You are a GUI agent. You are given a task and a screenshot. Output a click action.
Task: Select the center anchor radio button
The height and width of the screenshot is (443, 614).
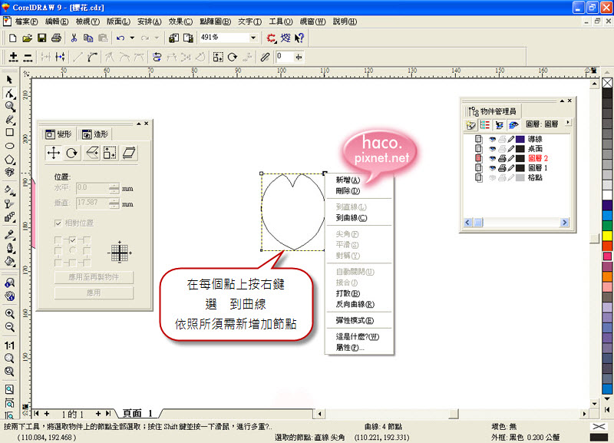72,250
